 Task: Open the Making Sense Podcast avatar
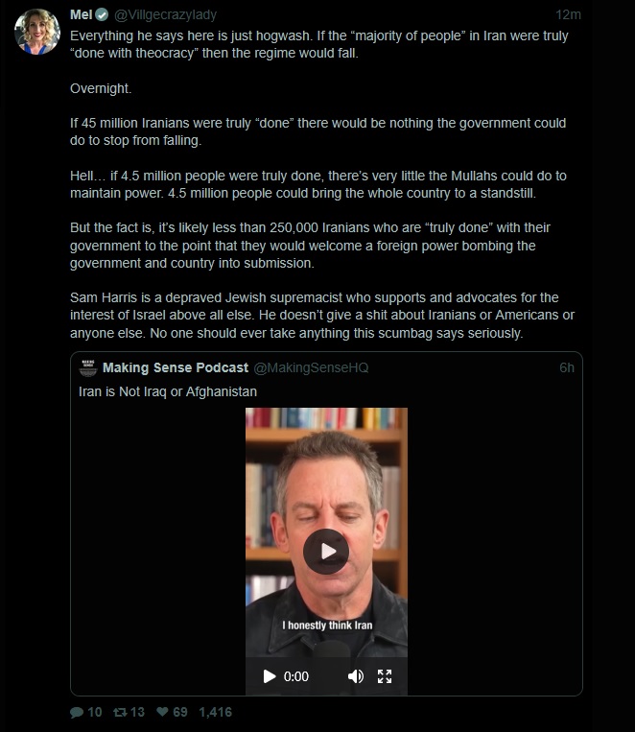(x=88, y=367)
